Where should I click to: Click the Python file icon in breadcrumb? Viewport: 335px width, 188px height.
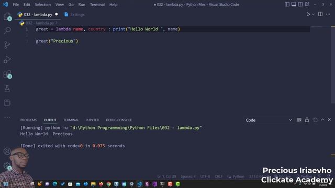tap(21, 23)
